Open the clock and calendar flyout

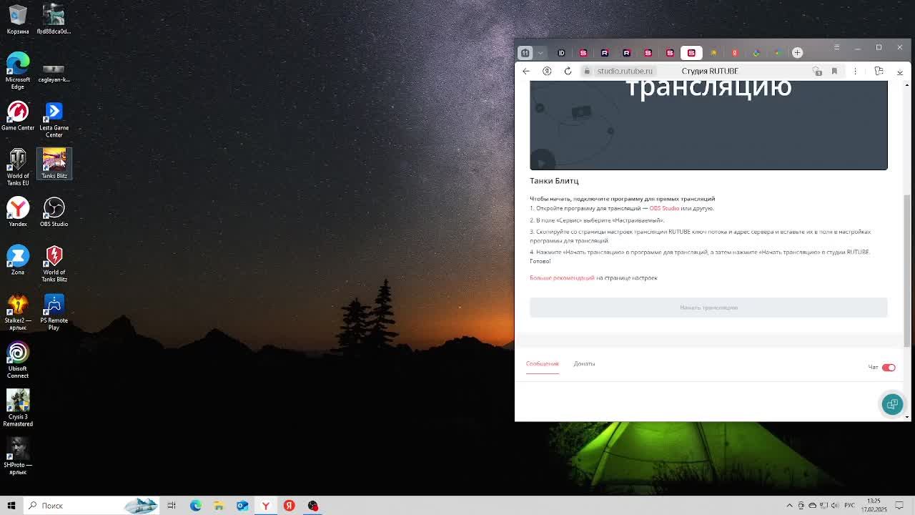click(874, 506)
